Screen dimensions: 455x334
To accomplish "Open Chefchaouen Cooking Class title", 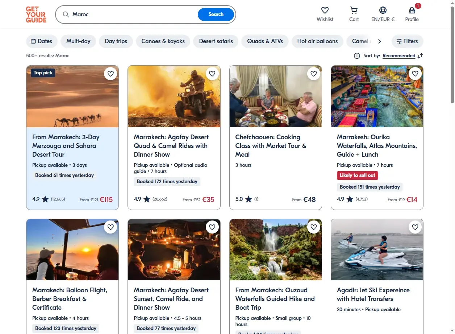I will 271,146.
